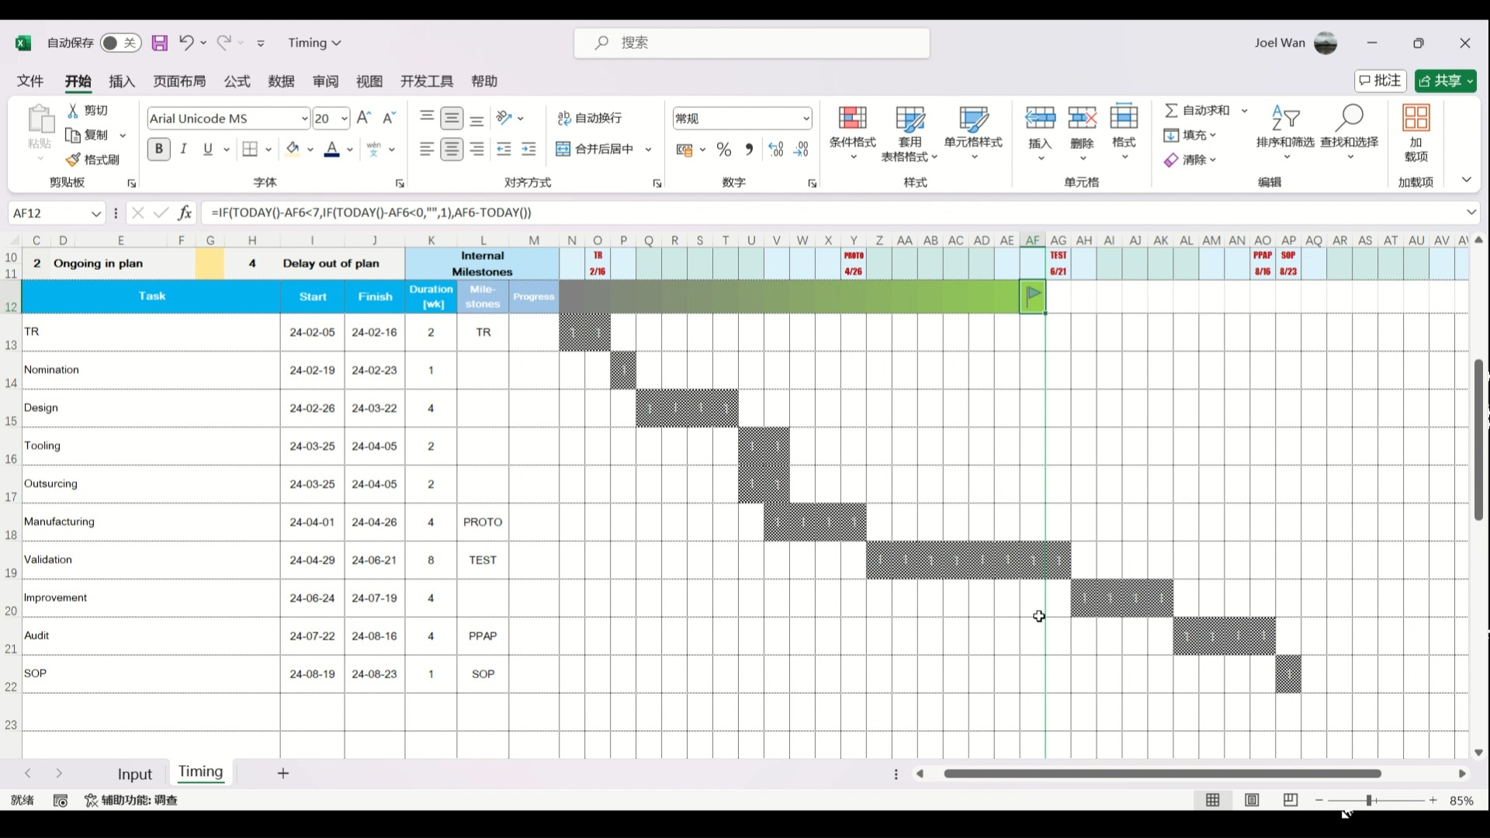This screenshot has height=838, width=1490.
Task: Open the Timing file name dropdown
Action: [336, 43]
